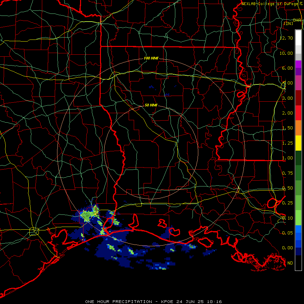Select the pink 4.00 legend swatch
304x304 pixels.
(x=298, y=83)
